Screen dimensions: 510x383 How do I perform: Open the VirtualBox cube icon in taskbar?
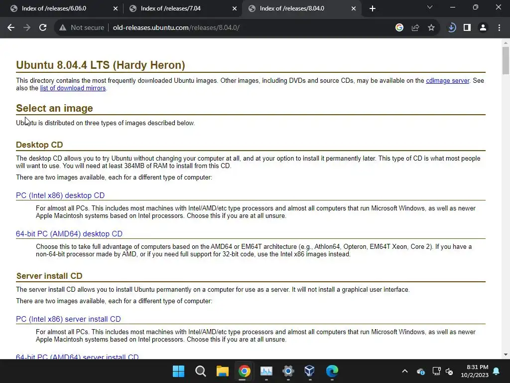(310, 371)
